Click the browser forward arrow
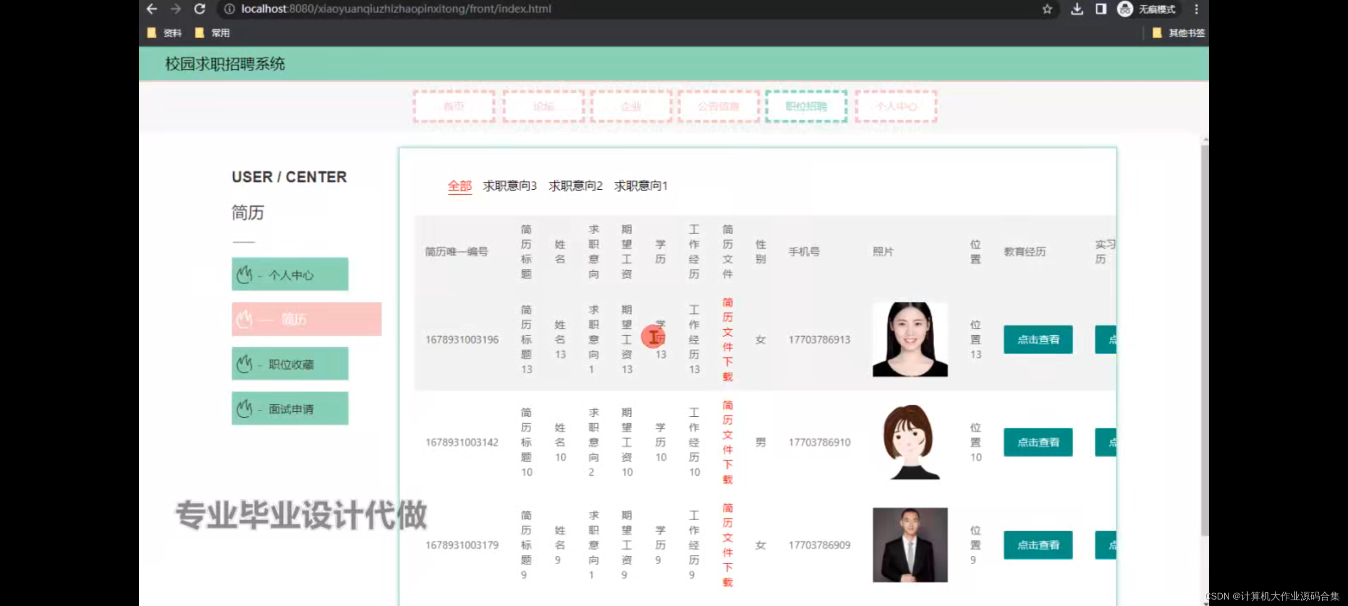Viewport: 1348px width, 606px height. (176, 9)
